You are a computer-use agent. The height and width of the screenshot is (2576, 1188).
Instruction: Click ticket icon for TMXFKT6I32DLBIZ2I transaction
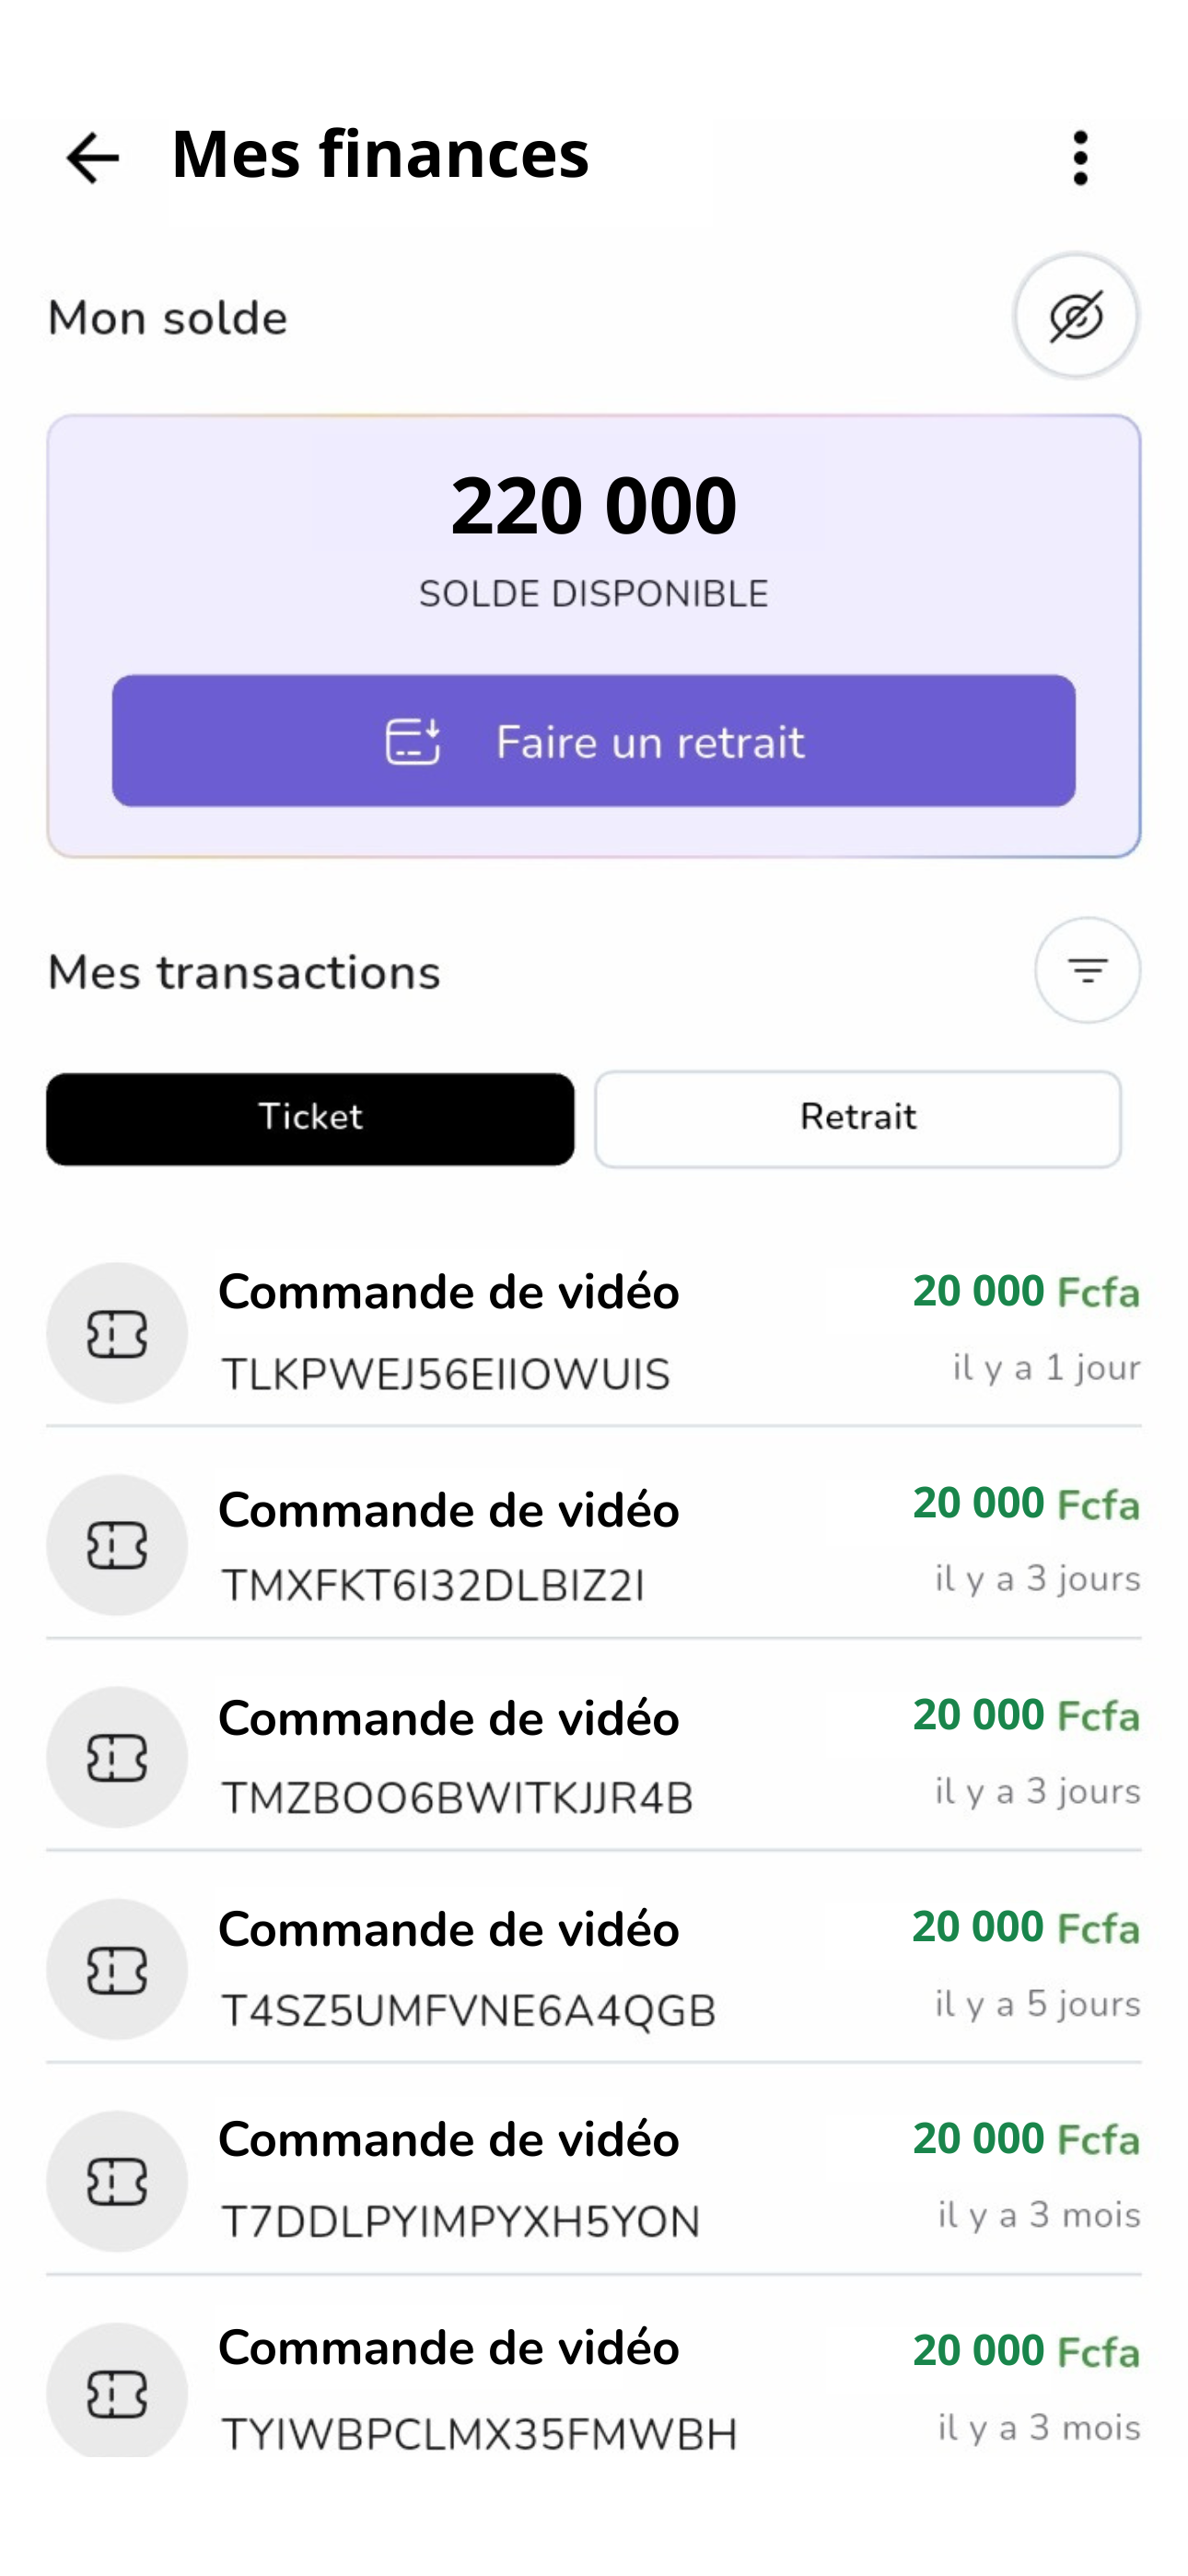(117, 1545)
